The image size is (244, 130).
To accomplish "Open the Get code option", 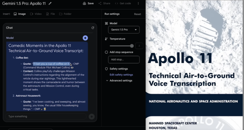I will pyautogui.click(x=123, y=3).
